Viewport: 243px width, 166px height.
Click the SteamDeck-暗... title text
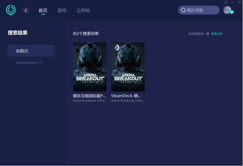click(x=126, y=96)
